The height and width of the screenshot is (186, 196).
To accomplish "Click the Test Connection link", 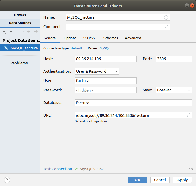I will 57,169.
